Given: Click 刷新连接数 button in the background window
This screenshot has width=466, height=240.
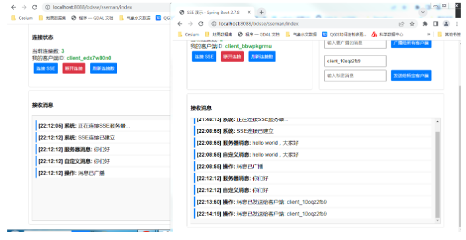Looking at the screenshot, I should click(103, 68).
